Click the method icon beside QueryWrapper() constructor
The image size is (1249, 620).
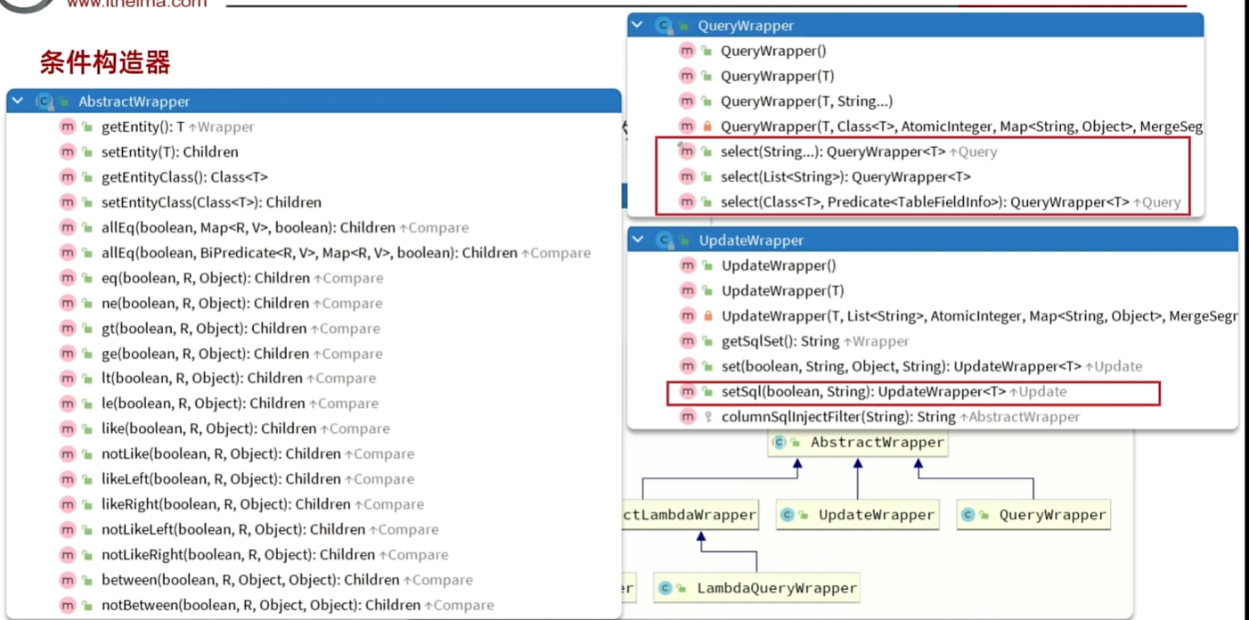coord(687,51)
